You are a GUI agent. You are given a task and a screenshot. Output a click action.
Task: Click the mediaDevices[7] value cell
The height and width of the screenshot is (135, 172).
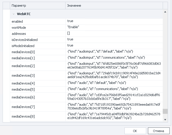pos(114,107)
